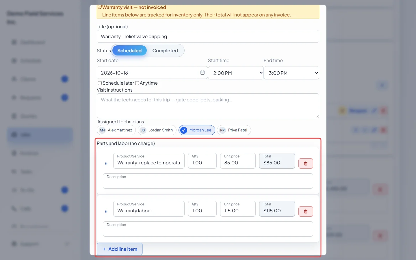
Task: Click the checkmark icon on Morgan Lee
Action: coord(184,130)
